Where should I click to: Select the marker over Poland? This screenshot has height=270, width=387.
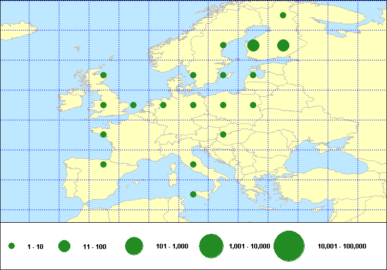(223, 105)
